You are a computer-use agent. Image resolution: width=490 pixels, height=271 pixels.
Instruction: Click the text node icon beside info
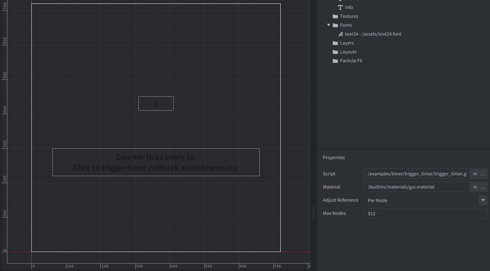[x=340, y=7]
